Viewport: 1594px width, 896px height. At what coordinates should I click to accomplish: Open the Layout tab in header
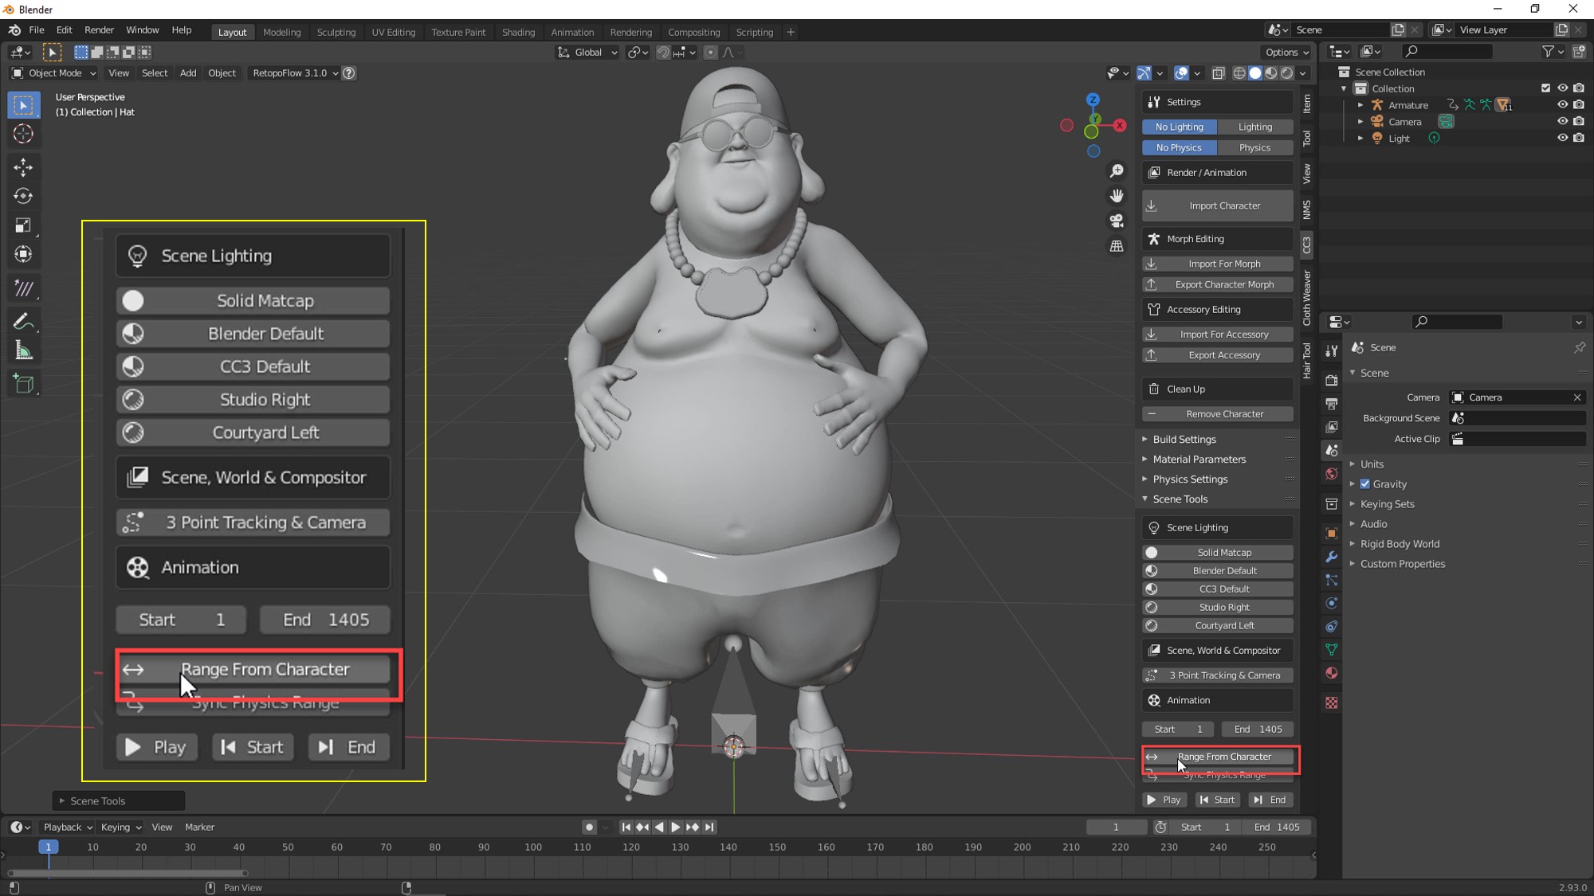pyautogui.click(x=232, y=32)
